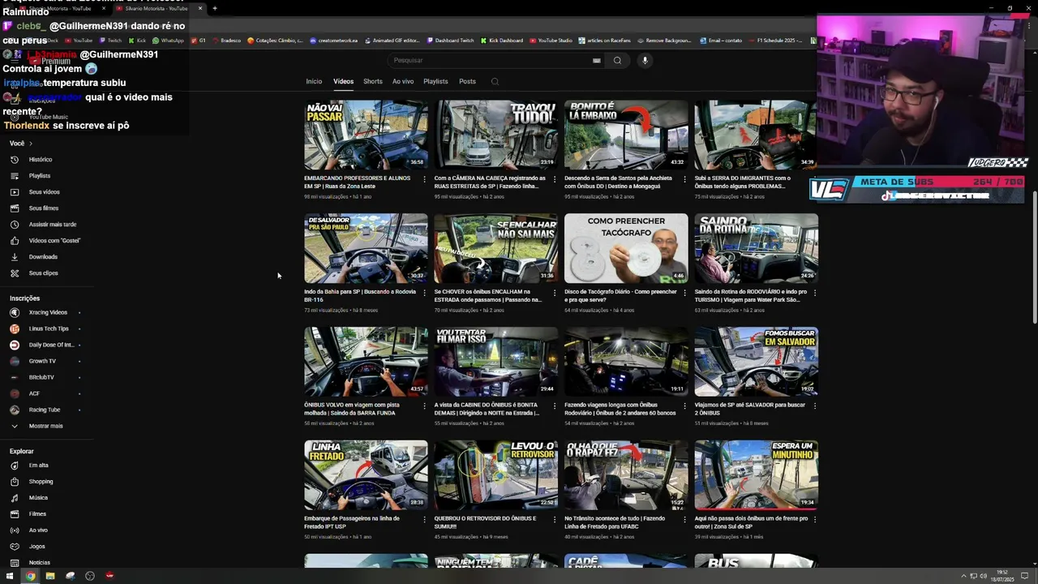Image resolution: width=1038 pixels, height=584 pixels.
Task: Open Shopping under Explorar
Action: pos(41,482)
